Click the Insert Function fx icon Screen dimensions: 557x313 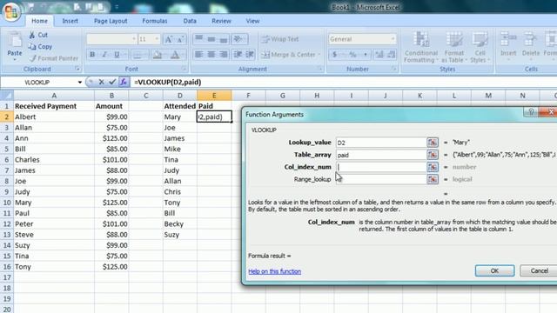click(x=124, y=82)
